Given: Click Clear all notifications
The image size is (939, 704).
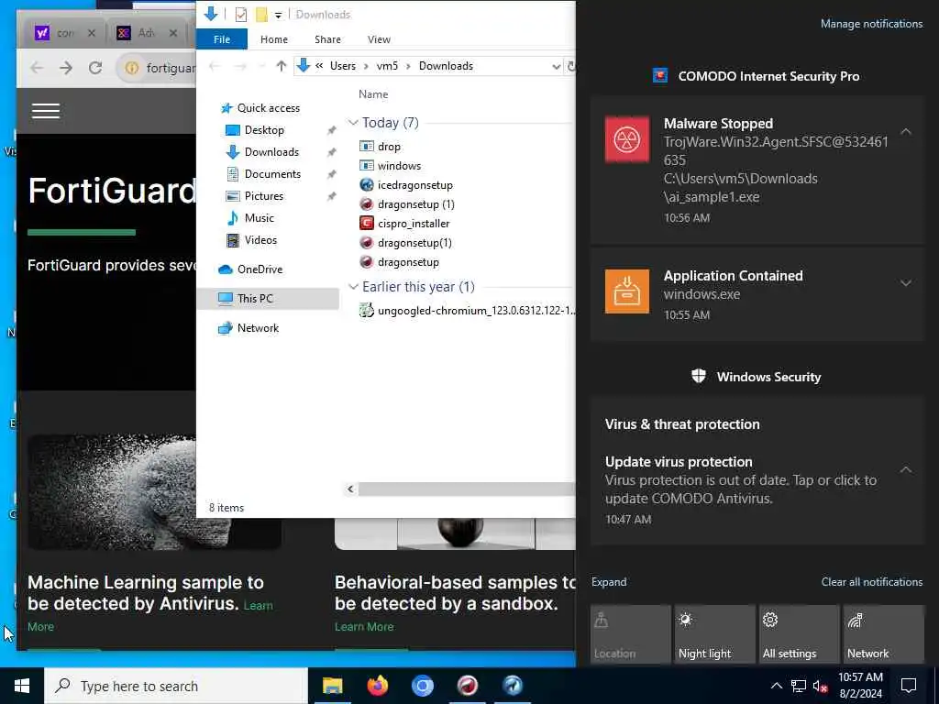Looking at the screenshot, I should (x=872, y=582).
